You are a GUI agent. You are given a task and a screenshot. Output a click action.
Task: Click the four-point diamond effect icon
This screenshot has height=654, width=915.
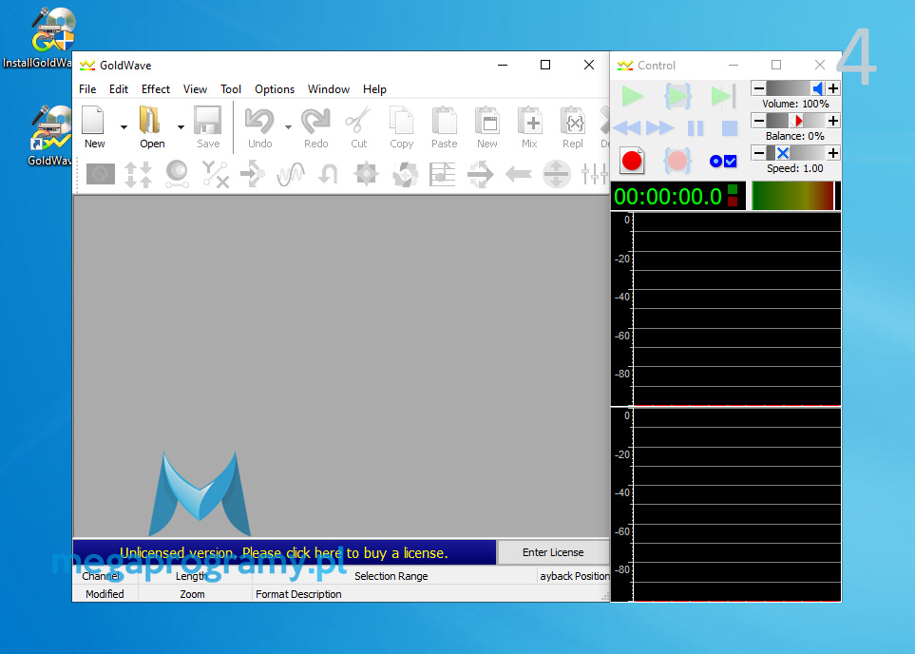click(x=367, y=174)
